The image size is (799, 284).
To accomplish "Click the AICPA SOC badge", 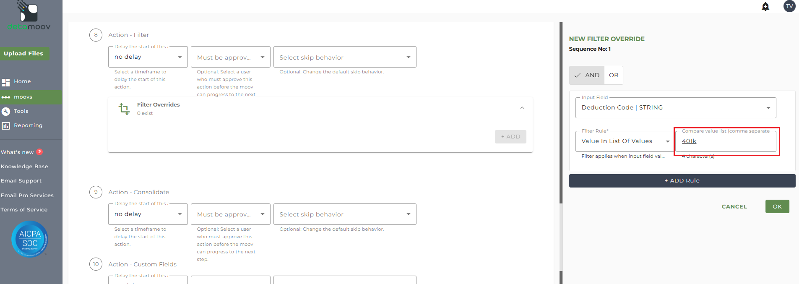I will point(30,239).
